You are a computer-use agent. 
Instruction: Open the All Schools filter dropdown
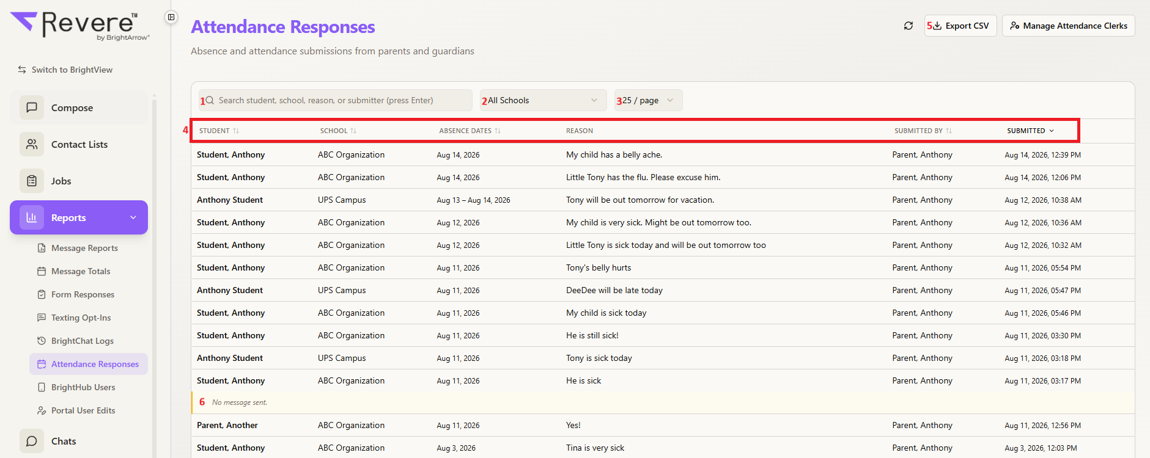[x=543, y=100]
